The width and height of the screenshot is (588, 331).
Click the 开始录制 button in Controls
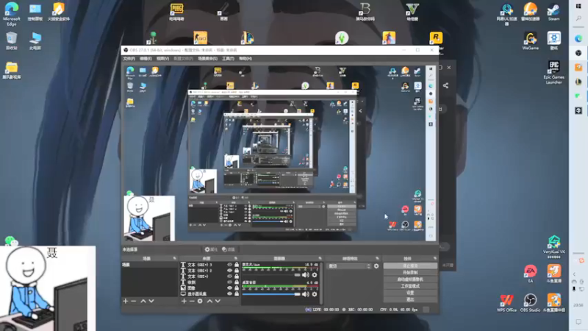410,272
